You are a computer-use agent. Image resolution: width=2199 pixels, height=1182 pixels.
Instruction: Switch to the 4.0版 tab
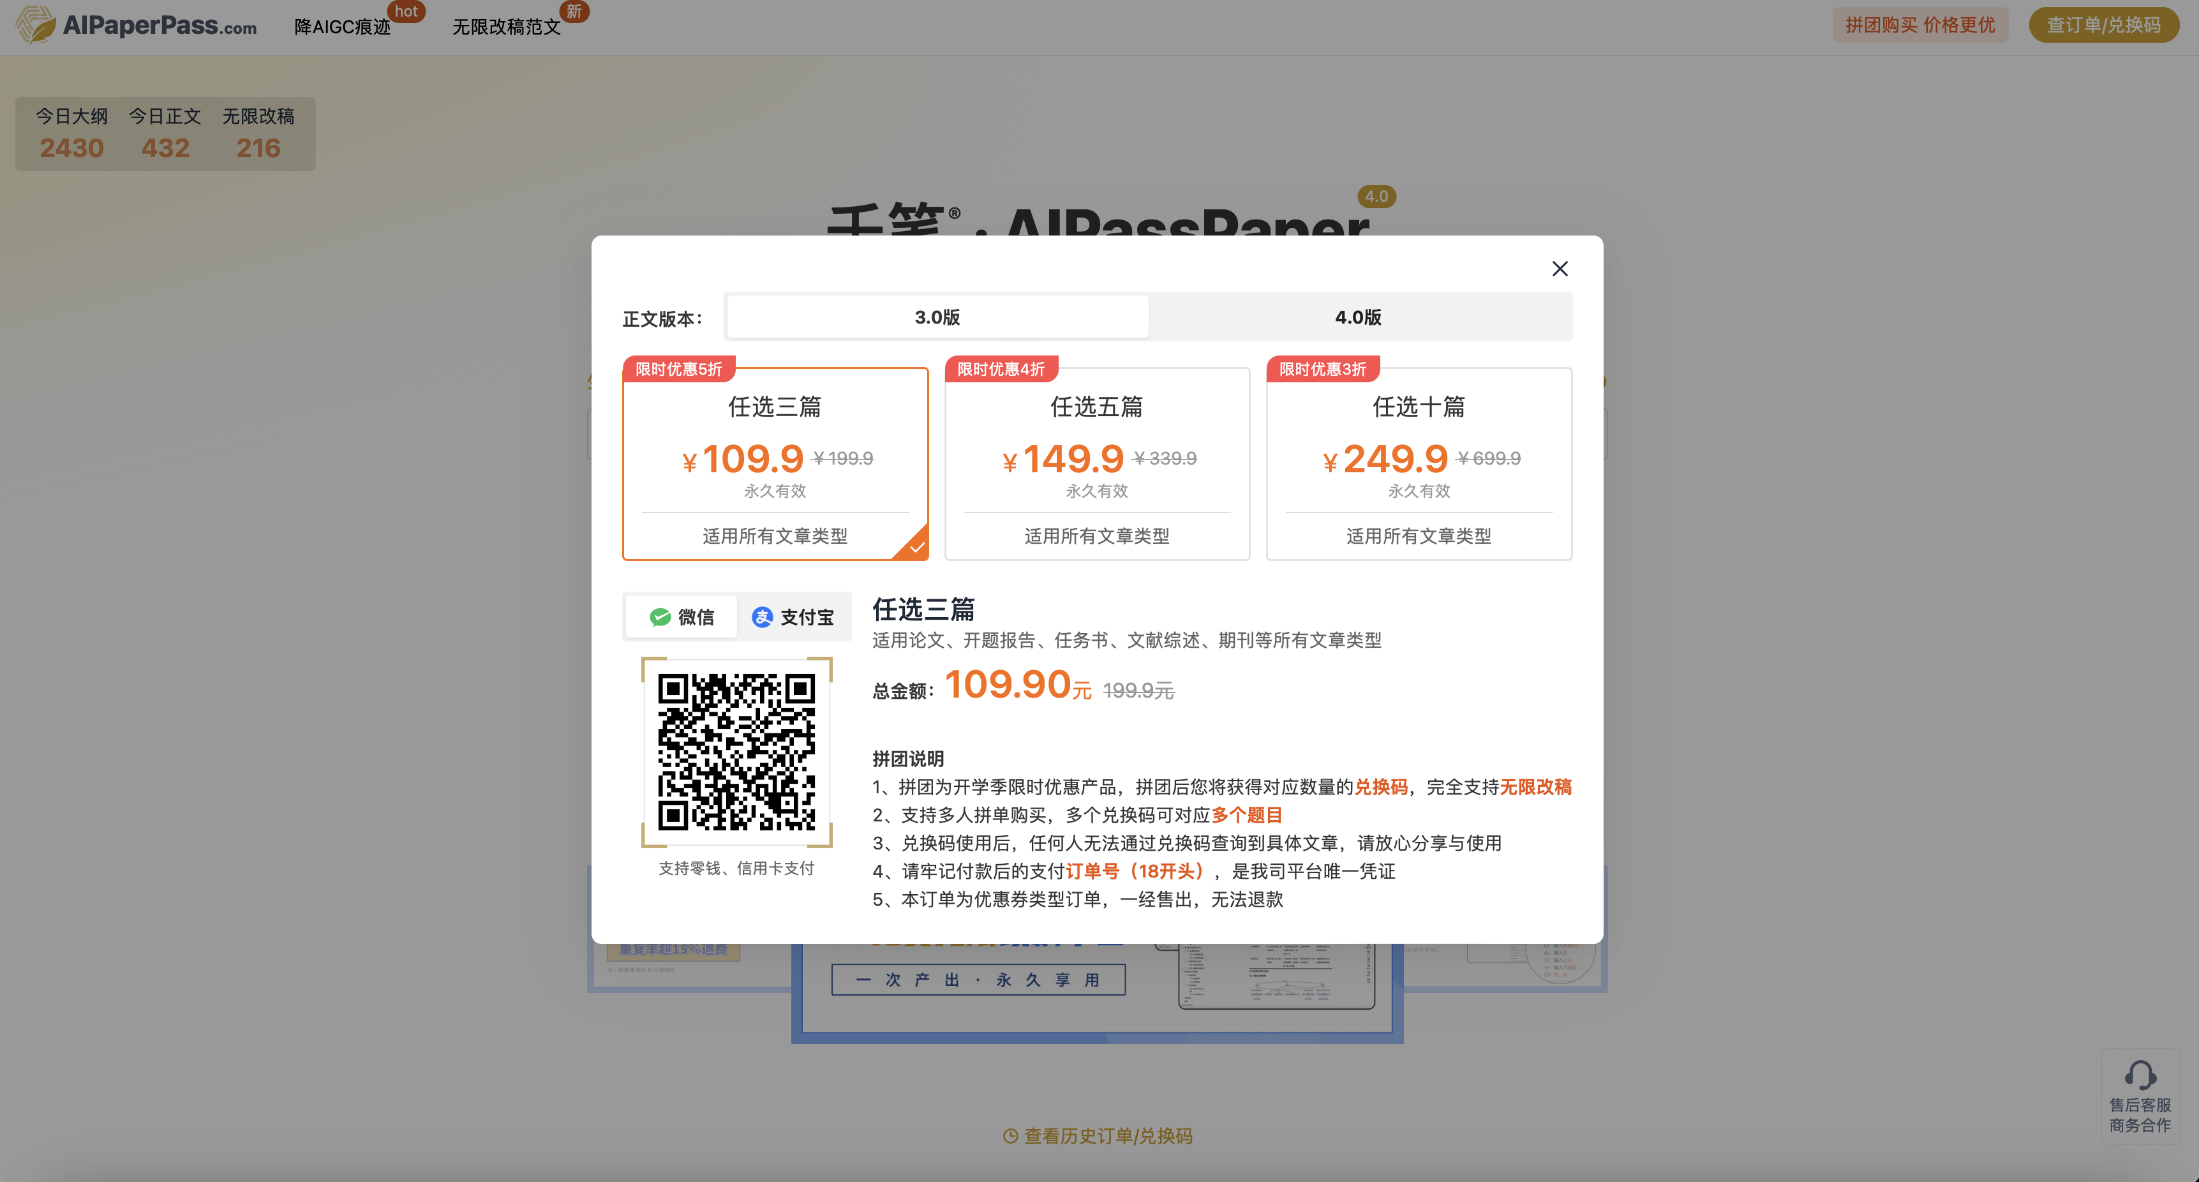click(1358, 317)
